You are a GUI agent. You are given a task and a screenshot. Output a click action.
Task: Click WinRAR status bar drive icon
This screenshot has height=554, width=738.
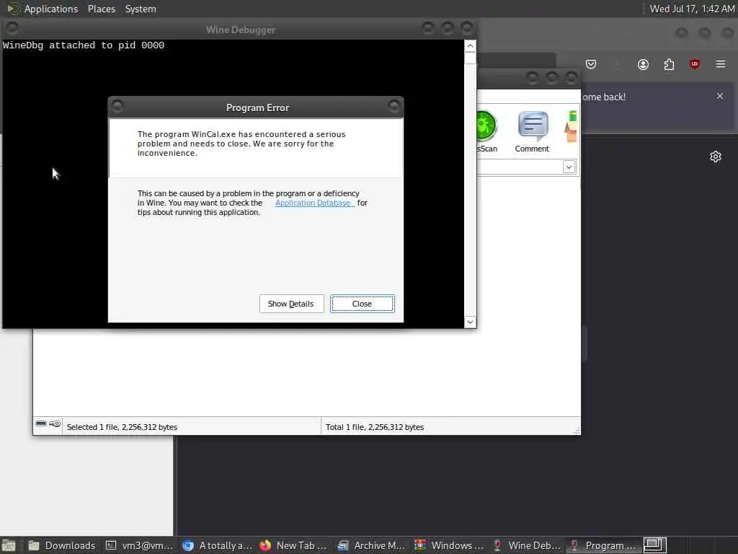click(41, 423)
